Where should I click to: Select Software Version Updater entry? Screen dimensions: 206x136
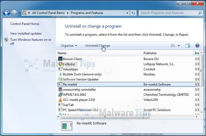[81, 79]
